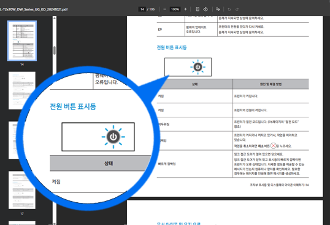Viewport: 330px width, 225px height.
Task: Click the red X cancel button icon
Action: click(x=273, y=146)
